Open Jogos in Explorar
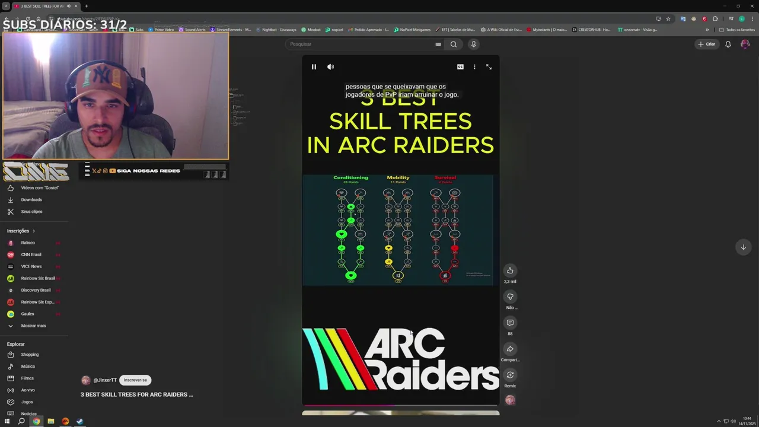 point(34,402)
